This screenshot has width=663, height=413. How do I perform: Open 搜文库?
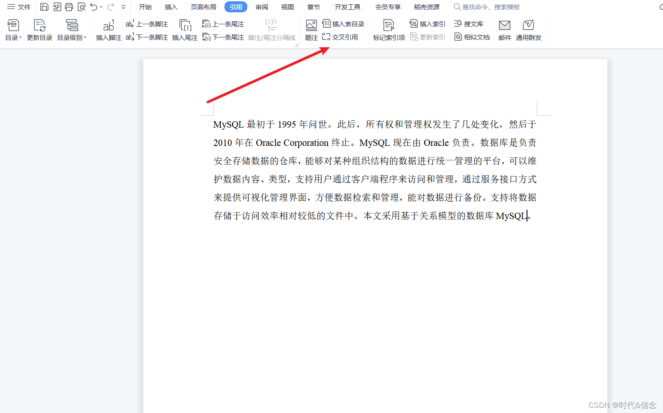click(x=468, y=24)
